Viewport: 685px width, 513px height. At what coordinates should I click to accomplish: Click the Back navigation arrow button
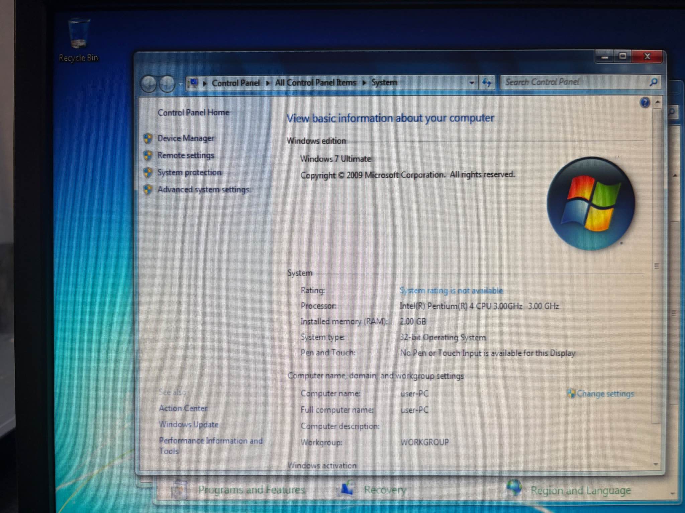pyautogui.click(x=149, y=83)
